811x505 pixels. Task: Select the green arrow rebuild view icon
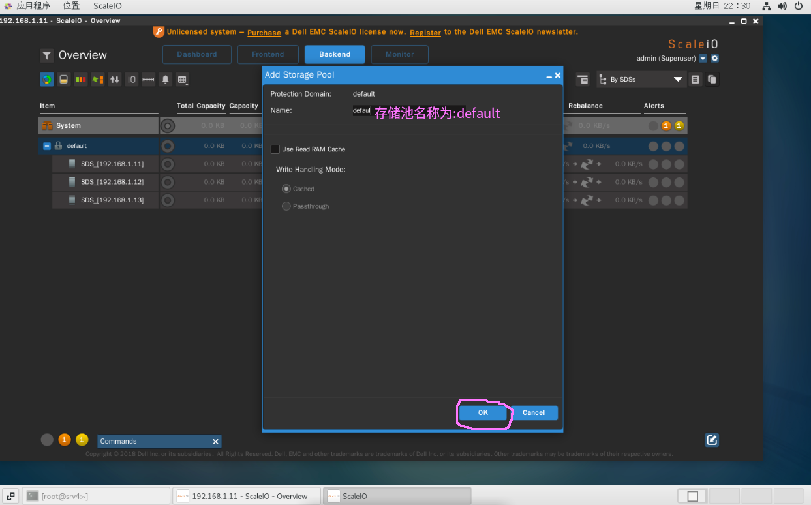[x=98, y=79]
